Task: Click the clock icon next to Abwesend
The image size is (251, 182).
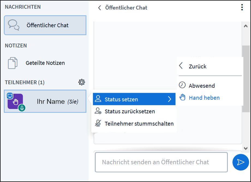Action: (182, 85)
